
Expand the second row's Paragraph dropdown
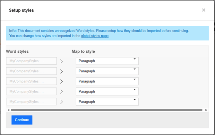tap(107, 71)
